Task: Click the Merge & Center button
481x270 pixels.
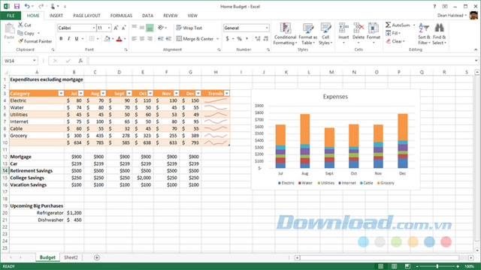Action: [x=195, y=39]
